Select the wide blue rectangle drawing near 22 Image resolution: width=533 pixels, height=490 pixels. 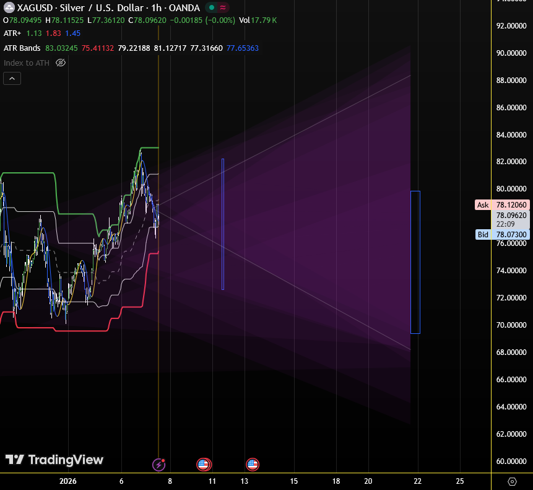pos(415,262)
